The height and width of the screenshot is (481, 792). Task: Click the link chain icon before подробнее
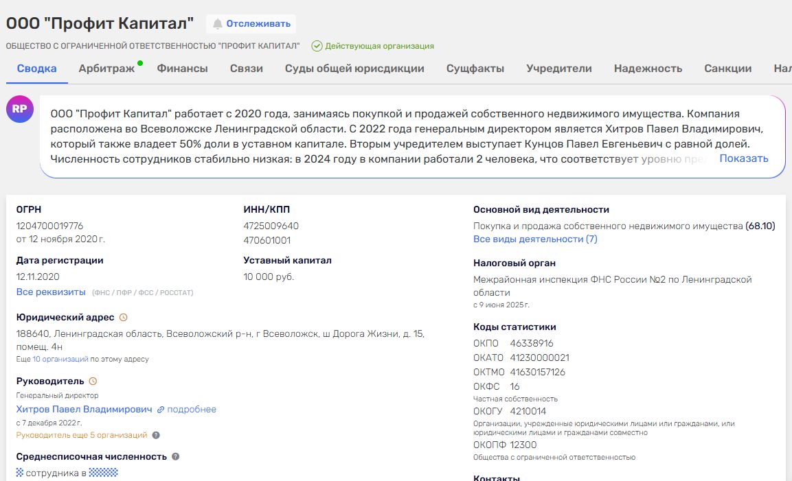pyautogui.click(x=161, y=410)
